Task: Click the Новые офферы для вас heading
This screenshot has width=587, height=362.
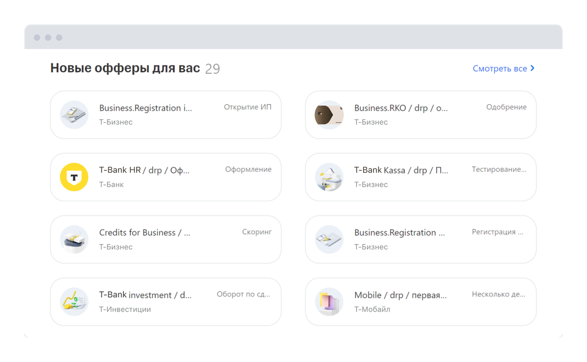Action: click(125, 68)
